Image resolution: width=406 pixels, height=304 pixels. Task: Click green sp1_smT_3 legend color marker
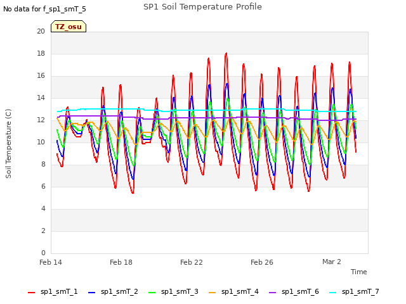pyautogui.click(x=152, y=293)
